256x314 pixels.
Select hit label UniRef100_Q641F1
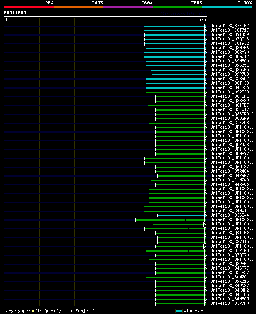(x=230, y=96)
